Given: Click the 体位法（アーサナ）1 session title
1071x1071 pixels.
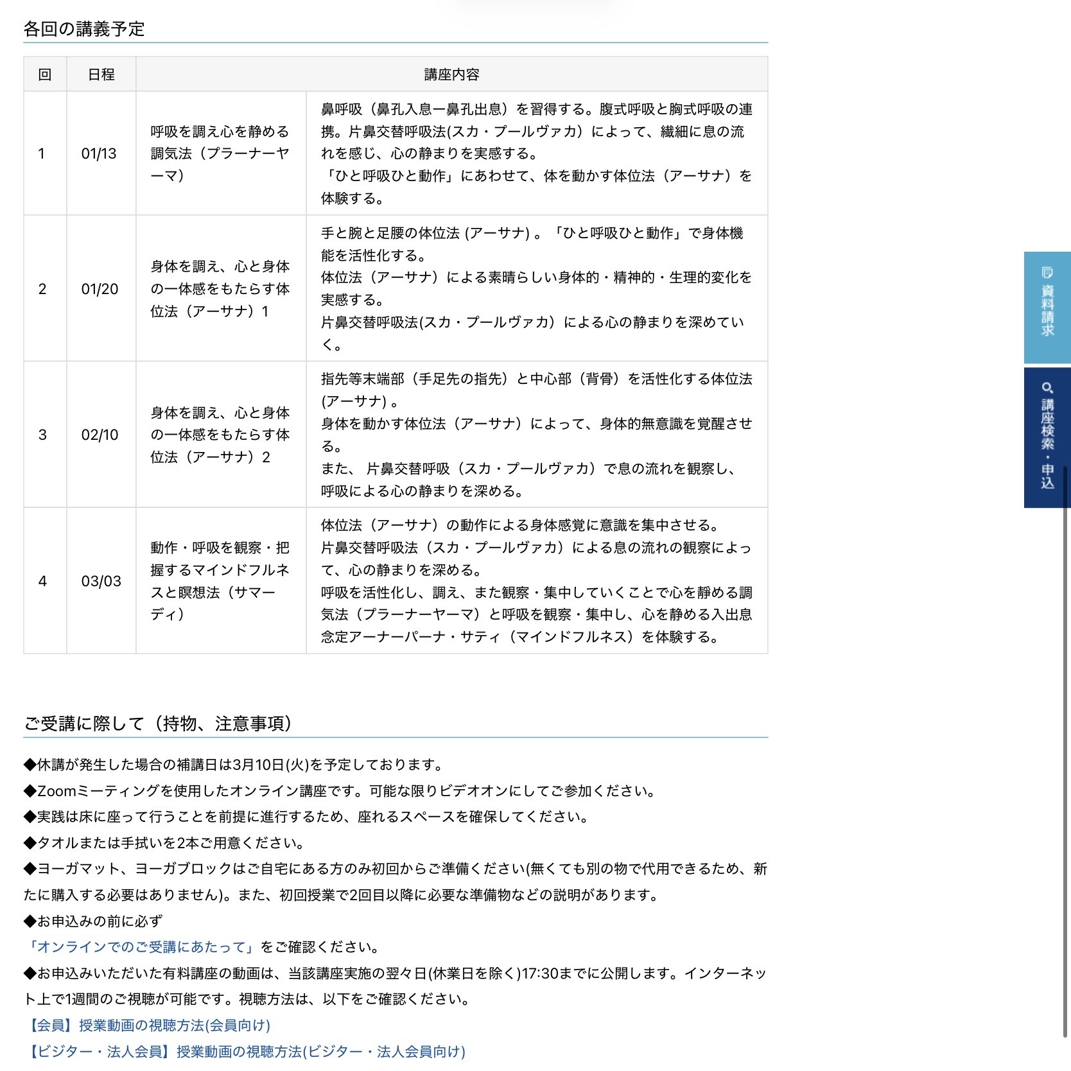Looking at the screenshot, I should click(x=220, y=289).
